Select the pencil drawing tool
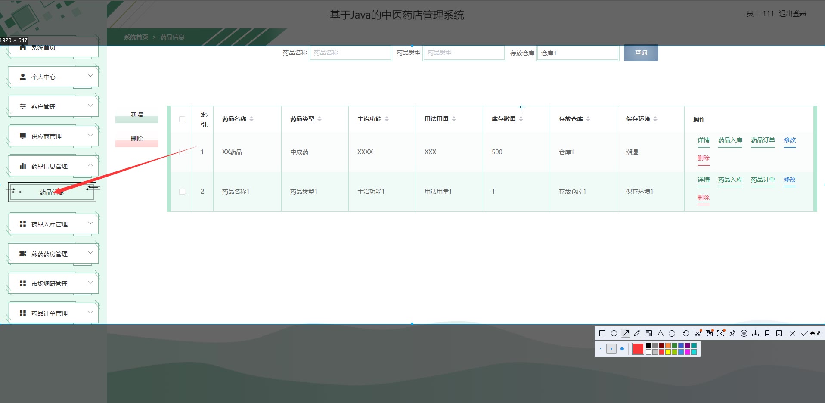The height and width of the screenshot is (403, 825). (x=637, y=333)
